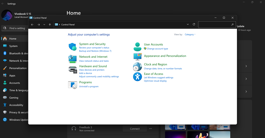Viewport: 265px width, 138px height.
Task: Open Clock and Region heading link
Action: pyautogui.click(x=156, y=64)
